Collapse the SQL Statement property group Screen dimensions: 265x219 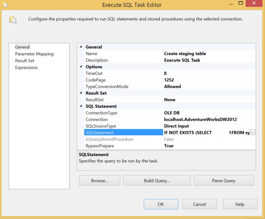80,106
